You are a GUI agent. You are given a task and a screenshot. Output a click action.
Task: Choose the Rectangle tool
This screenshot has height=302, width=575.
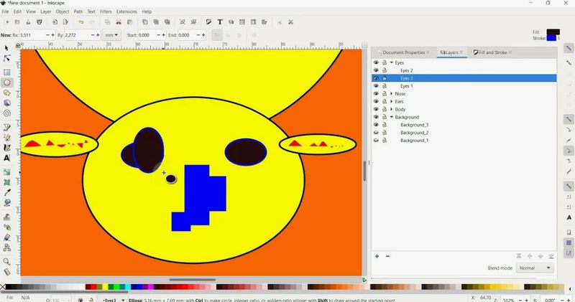coord(6,72)
